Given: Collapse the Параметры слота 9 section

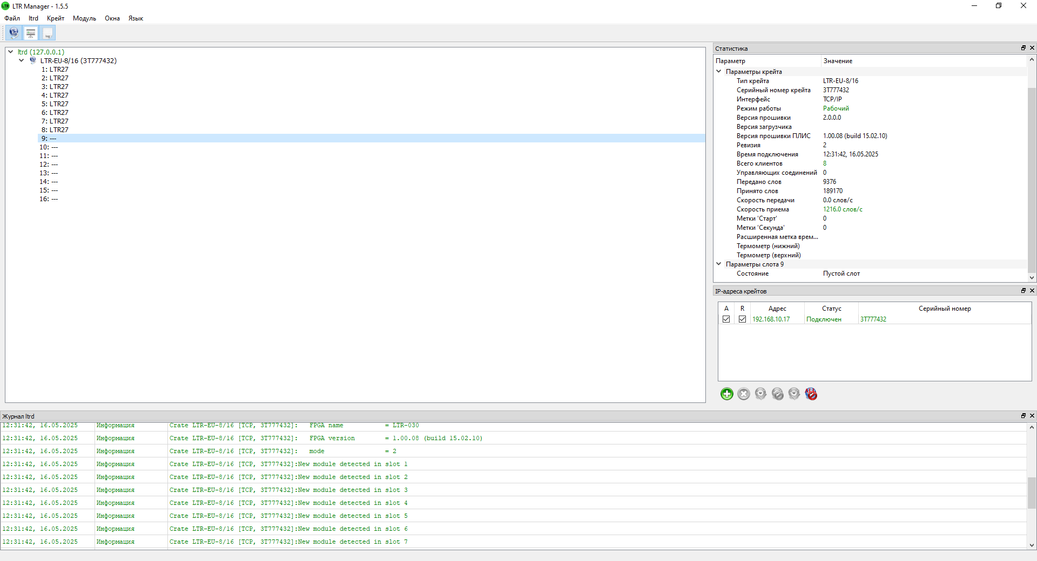Looking at the screenshot, I should click(719, 264).
